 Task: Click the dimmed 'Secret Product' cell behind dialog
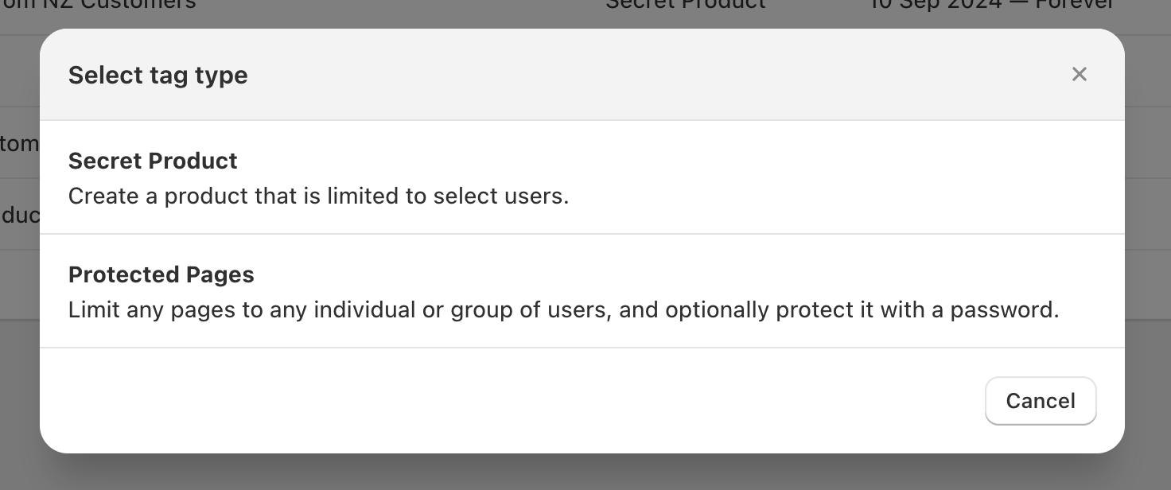pos(686,5)
